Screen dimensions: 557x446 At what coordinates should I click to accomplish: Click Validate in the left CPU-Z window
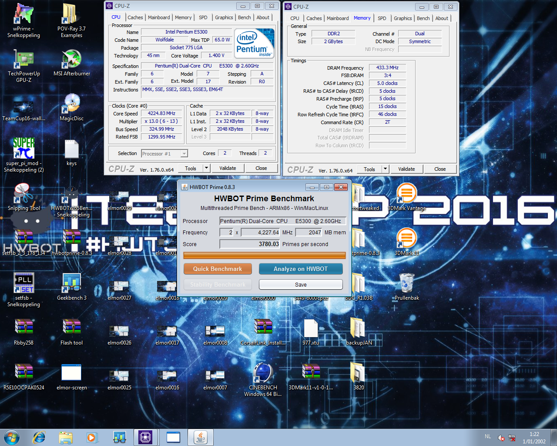(x=228, y=168)
